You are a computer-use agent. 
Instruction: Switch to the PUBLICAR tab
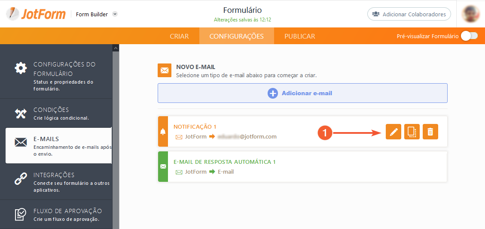click(x=300, y=36)
